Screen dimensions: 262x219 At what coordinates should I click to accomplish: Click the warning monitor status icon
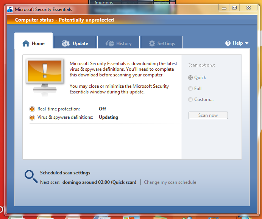click(x=45, y=78)
